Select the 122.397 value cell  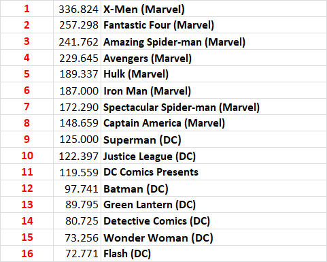(78, 156)
